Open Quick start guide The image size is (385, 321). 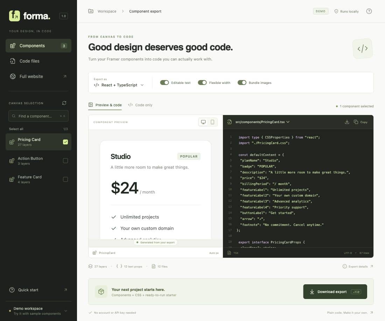pyautogui.click(x=38, y=290)
